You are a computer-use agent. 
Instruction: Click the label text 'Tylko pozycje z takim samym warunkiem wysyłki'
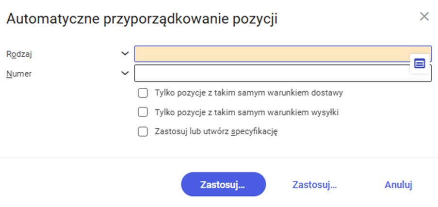click(x=247, y=112)
